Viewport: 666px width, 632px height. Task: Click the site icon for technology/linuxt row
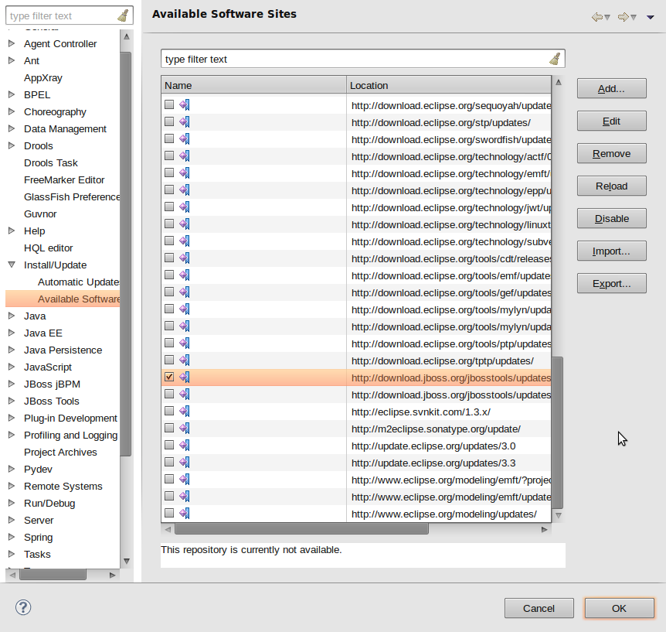[185, 224]
